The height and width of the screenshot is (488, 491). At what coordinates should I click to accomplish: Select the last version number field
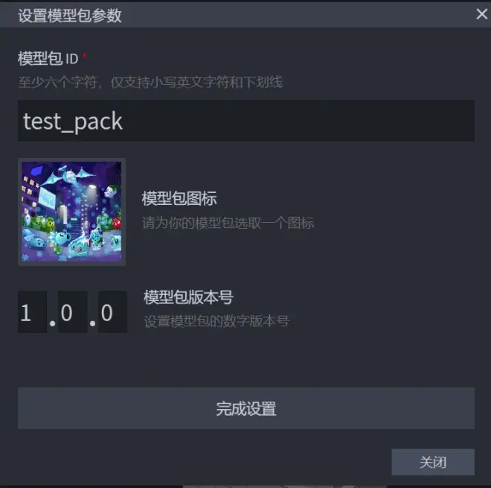pos(113,312)
